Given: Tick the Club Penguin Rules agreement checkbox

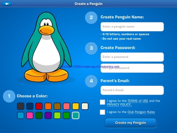Looking at the screenshot, I should click(102, 112).
